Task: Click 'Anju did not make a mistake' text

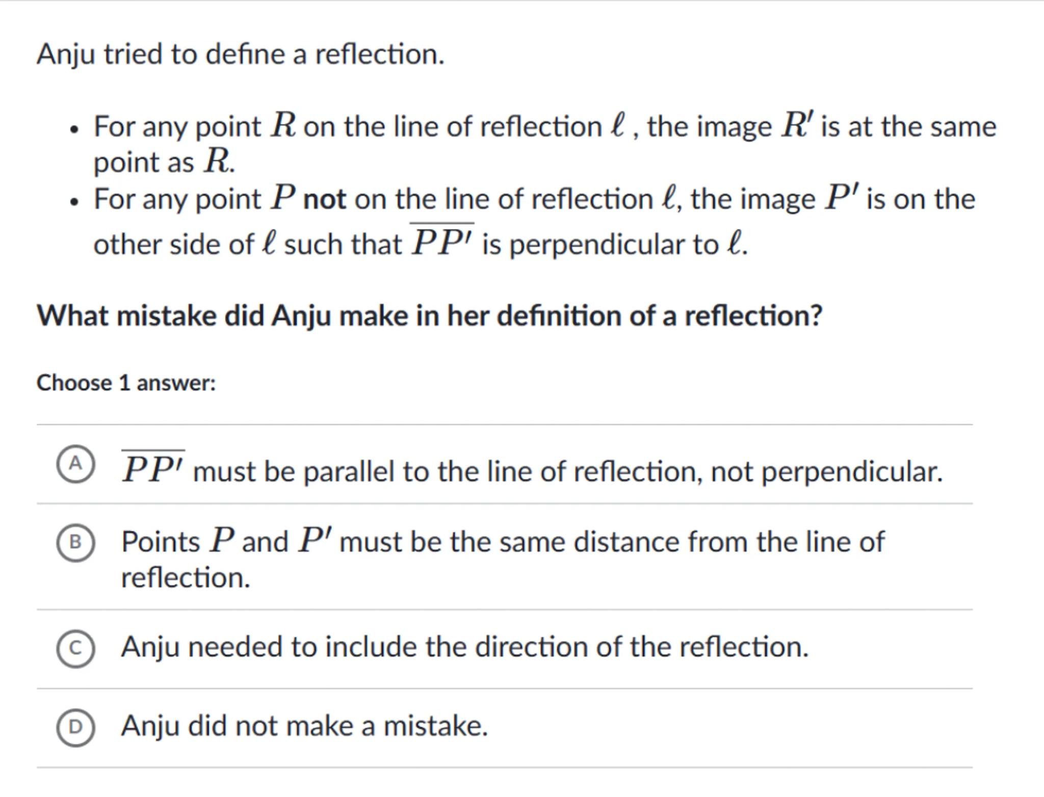Action: point(304,726)
